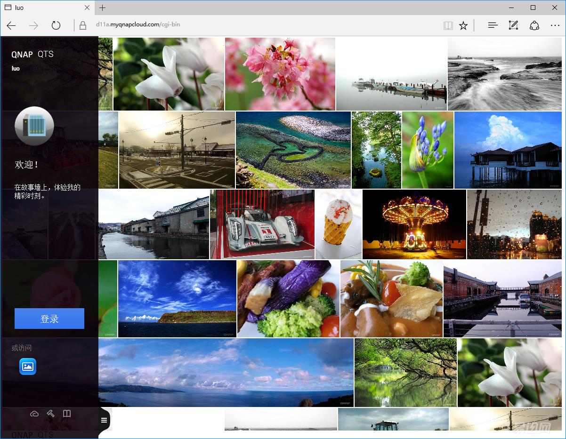Screen dimensions: 566x439
Task: Collapse the sidebar using hamburger toggle
Action: pyautogui.click(x=104, y=420)
